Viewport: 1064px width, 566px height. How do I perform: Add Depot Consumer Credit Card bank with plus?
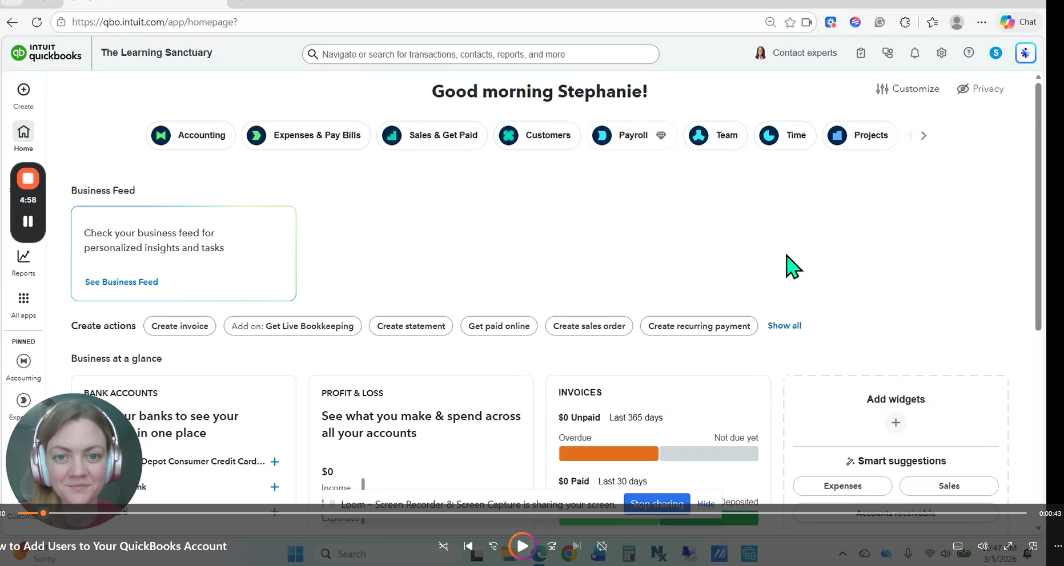(x=275, y=462)
